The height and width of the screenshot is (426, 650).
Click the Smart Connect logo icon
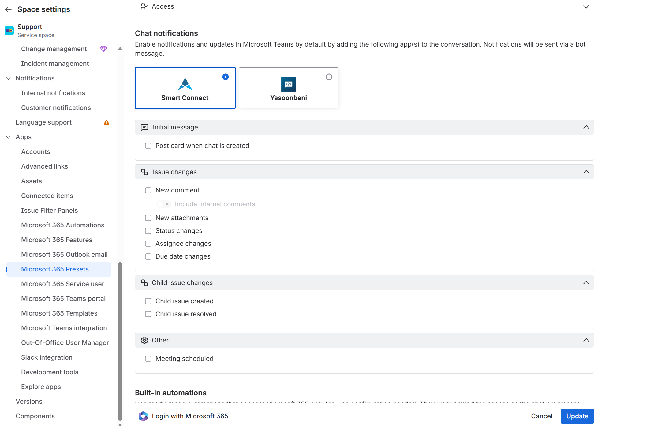point(185,84)
